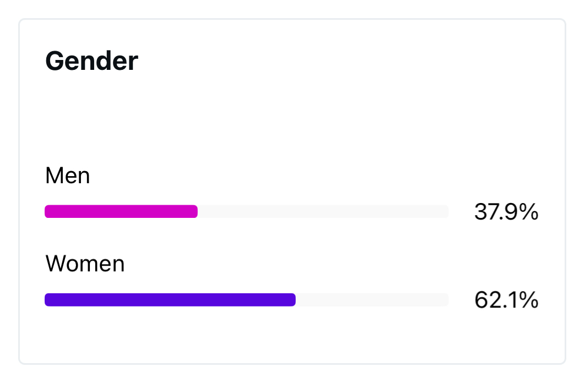Screen dimensions: 585x389
Task: Click the magenta Men bar fill
Action: pyautogui.click(x=121, y=212)
